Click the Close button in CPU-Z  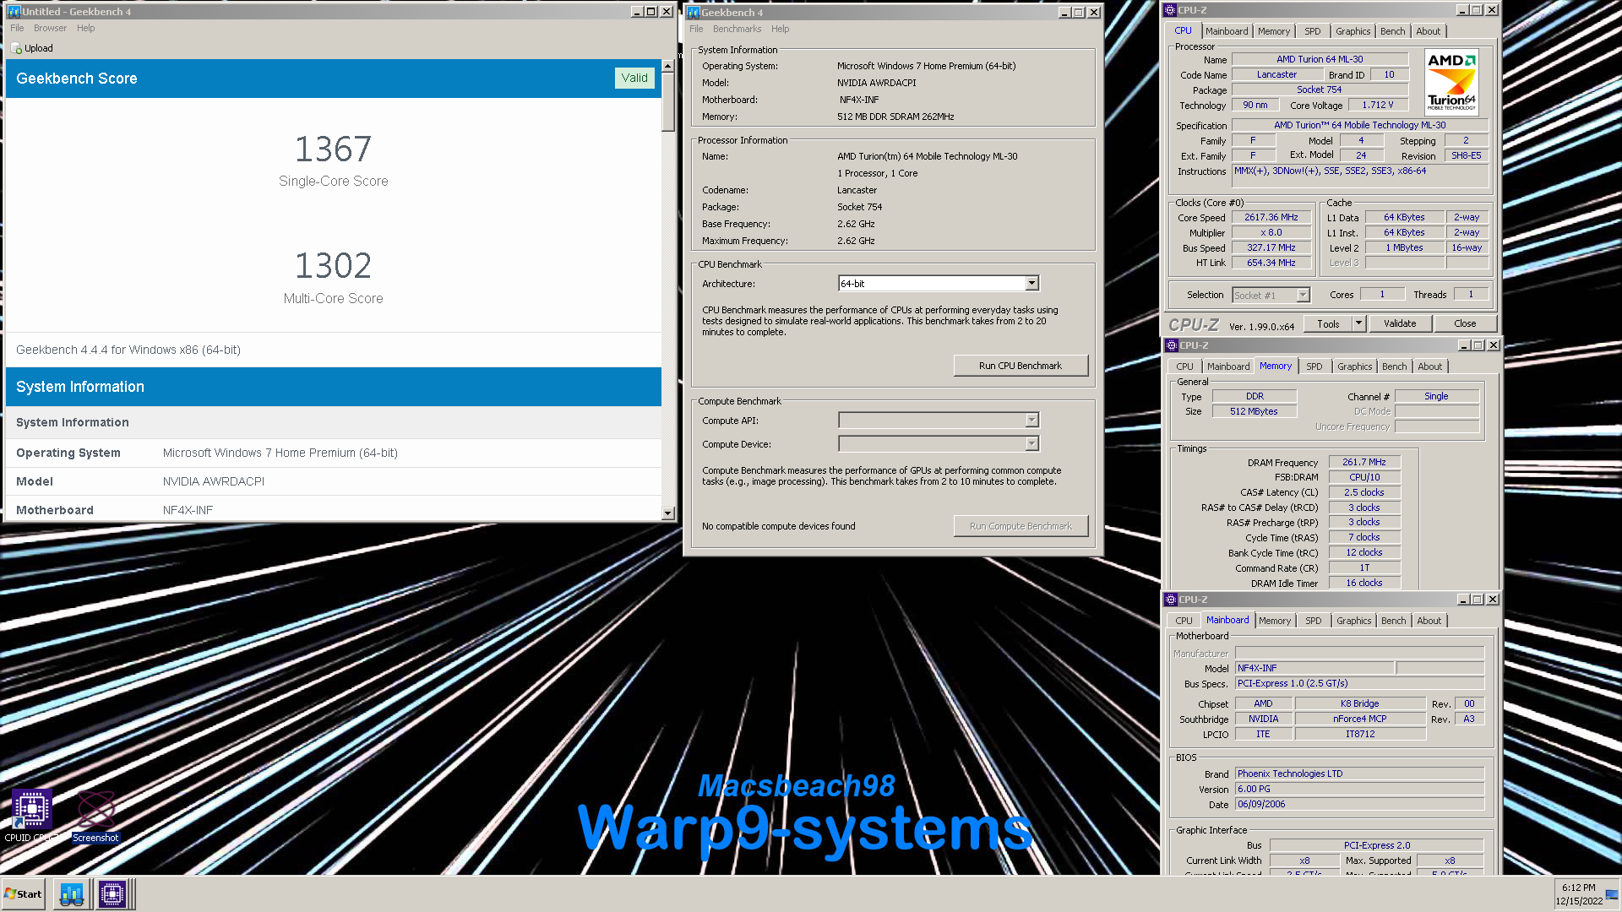1465,323
